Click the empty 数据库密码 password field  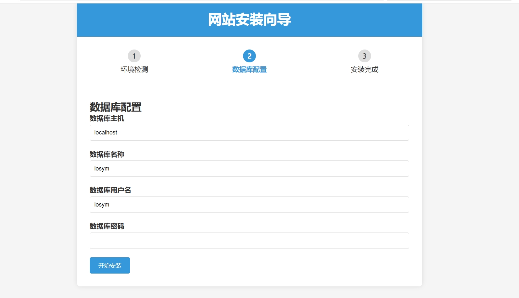pyautogui.click(x=249, y=241)
